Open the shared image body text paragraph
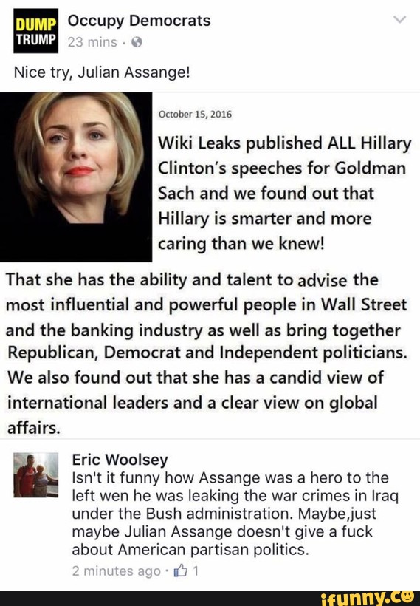The image size is (420, 606). point(207,354)
